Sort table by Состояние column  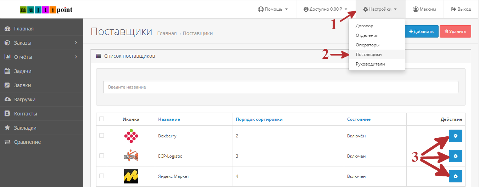click(x=359, y=119)
